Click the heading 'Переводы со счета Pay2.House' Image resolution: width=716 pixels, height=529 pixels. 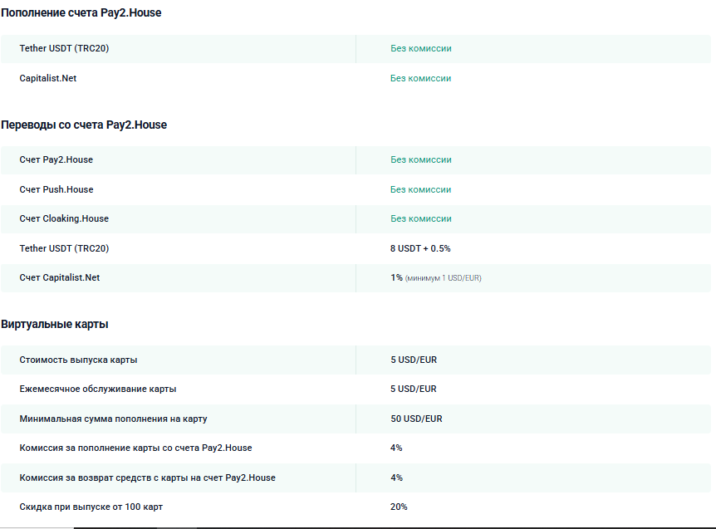[84, 125]
